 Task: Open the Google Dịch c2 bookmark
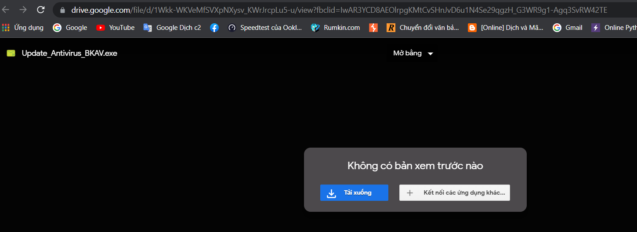tap(172, 28)
